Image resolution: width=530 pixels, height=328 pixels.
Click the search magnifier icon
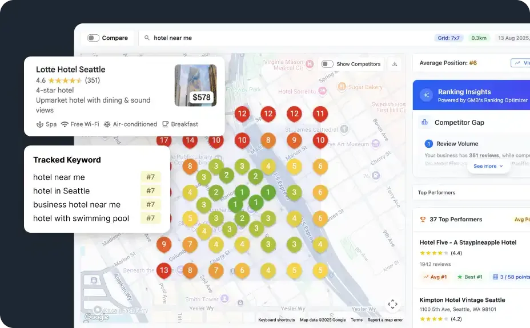pyautogui.click(x=147, y=38)
